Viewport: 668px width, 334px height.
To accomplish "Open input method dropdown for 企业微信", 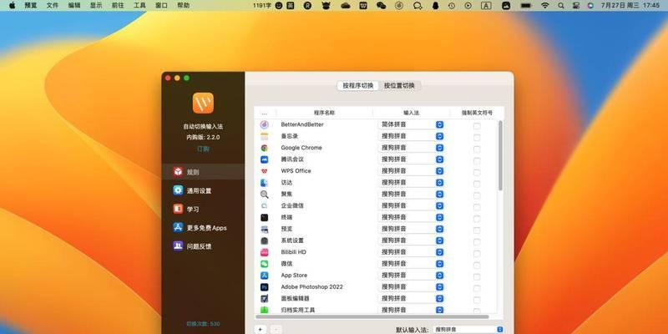I will pyautogui.click(x=411, y=205).
